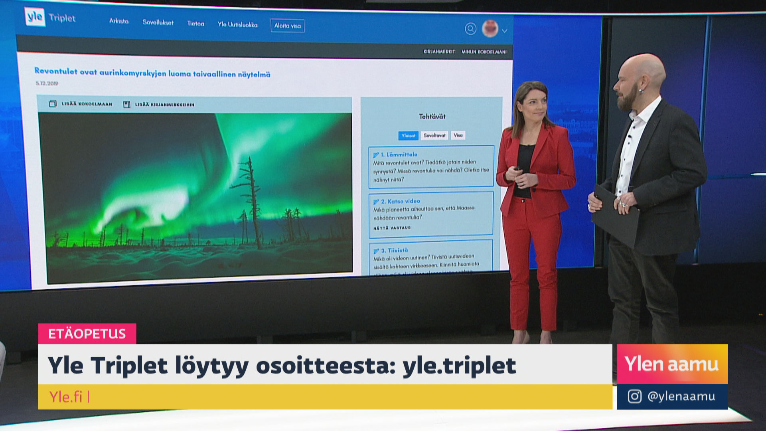Open the search magnifier icon
This screenshot has height=431, width=766.
470,29
